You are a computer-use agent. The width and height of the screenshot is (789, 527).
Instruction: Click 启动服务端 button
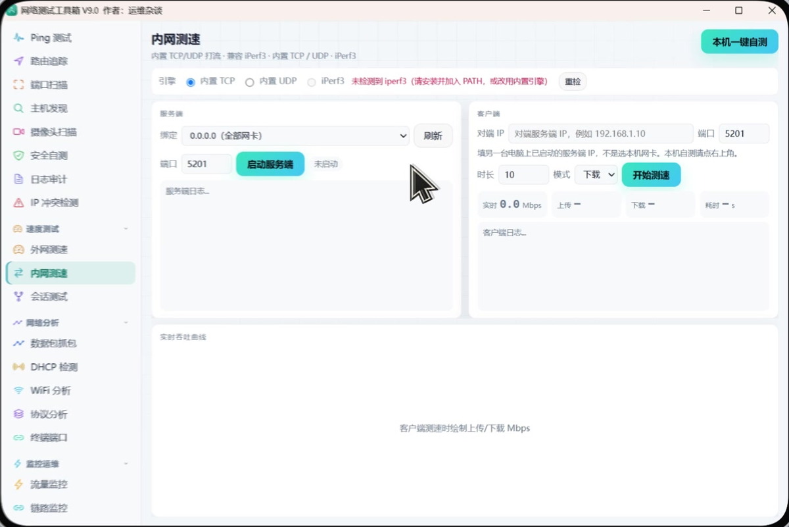click(270, 164)
